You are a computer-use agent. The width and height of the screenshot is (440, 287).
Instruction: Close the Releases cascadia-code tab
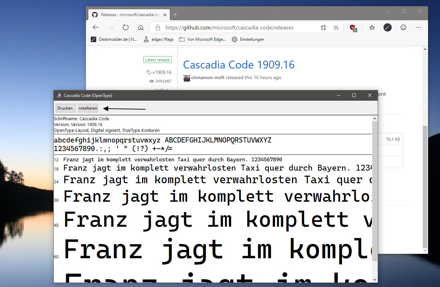[x=165, y=15]
